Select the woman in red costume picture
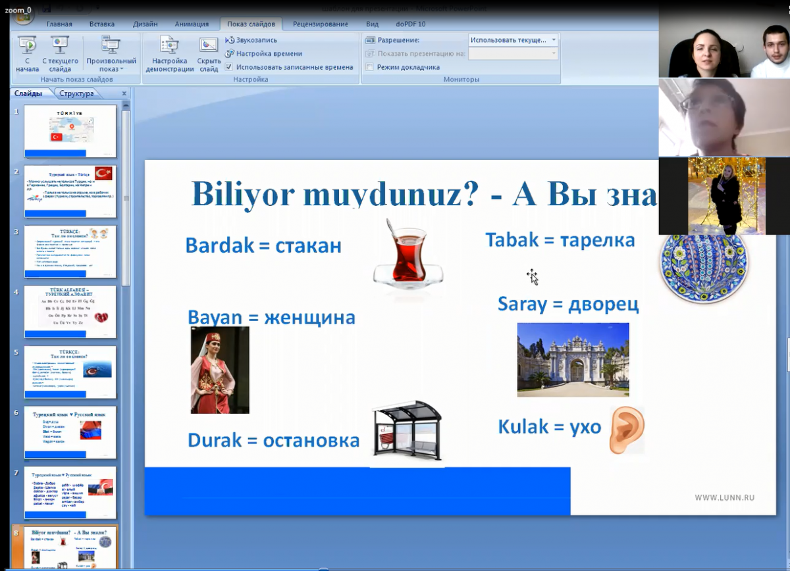The width and height of the screenshot is (790, 571). [220, 370]
